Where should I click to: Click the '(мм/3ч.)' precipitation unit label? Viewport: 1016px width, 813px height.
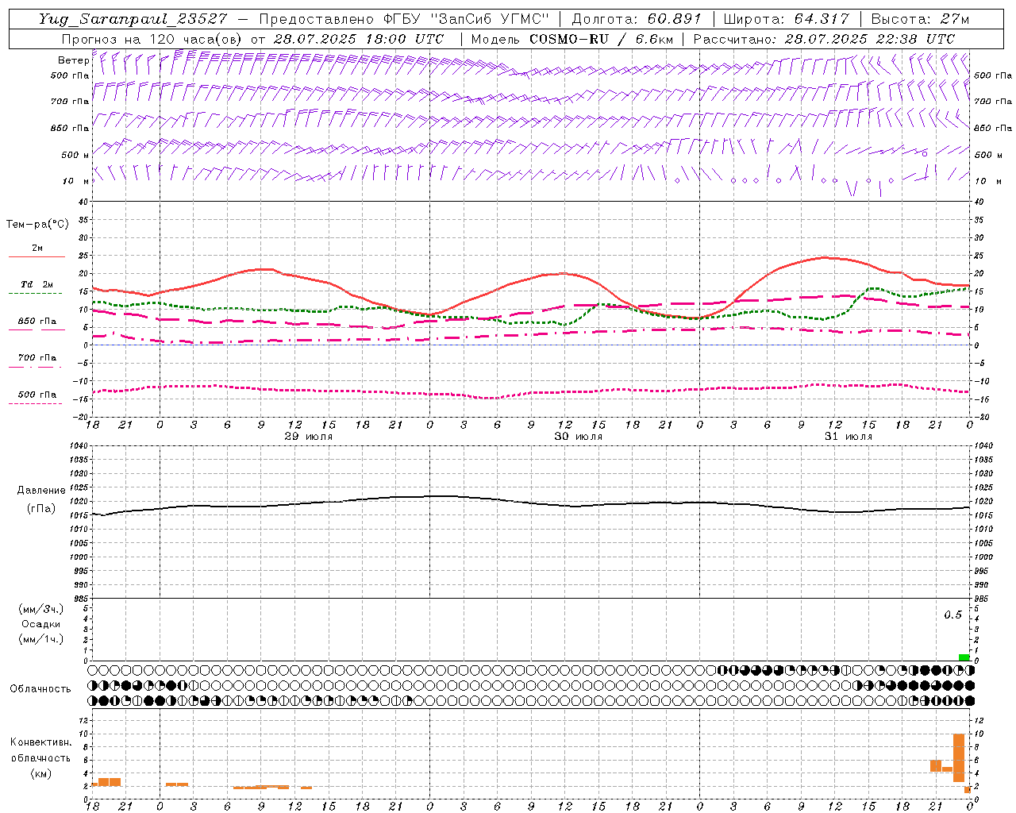click(x=42, y=609)
